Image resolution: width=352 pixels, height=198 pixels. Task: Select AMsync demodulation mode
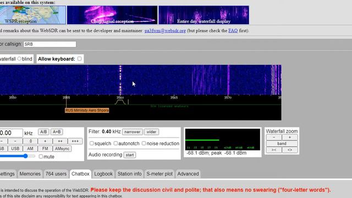click(x=62, y=148)
